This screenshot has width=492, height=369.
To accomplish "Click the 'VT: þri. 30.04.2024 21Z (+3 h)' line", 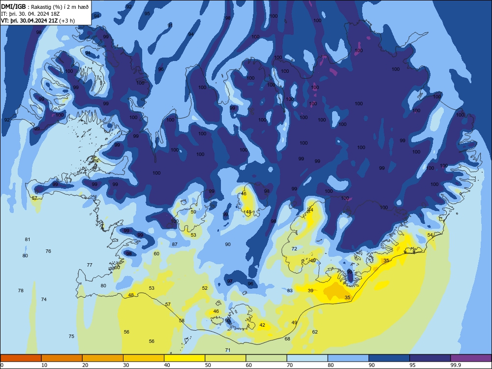I will click(38, 21).
